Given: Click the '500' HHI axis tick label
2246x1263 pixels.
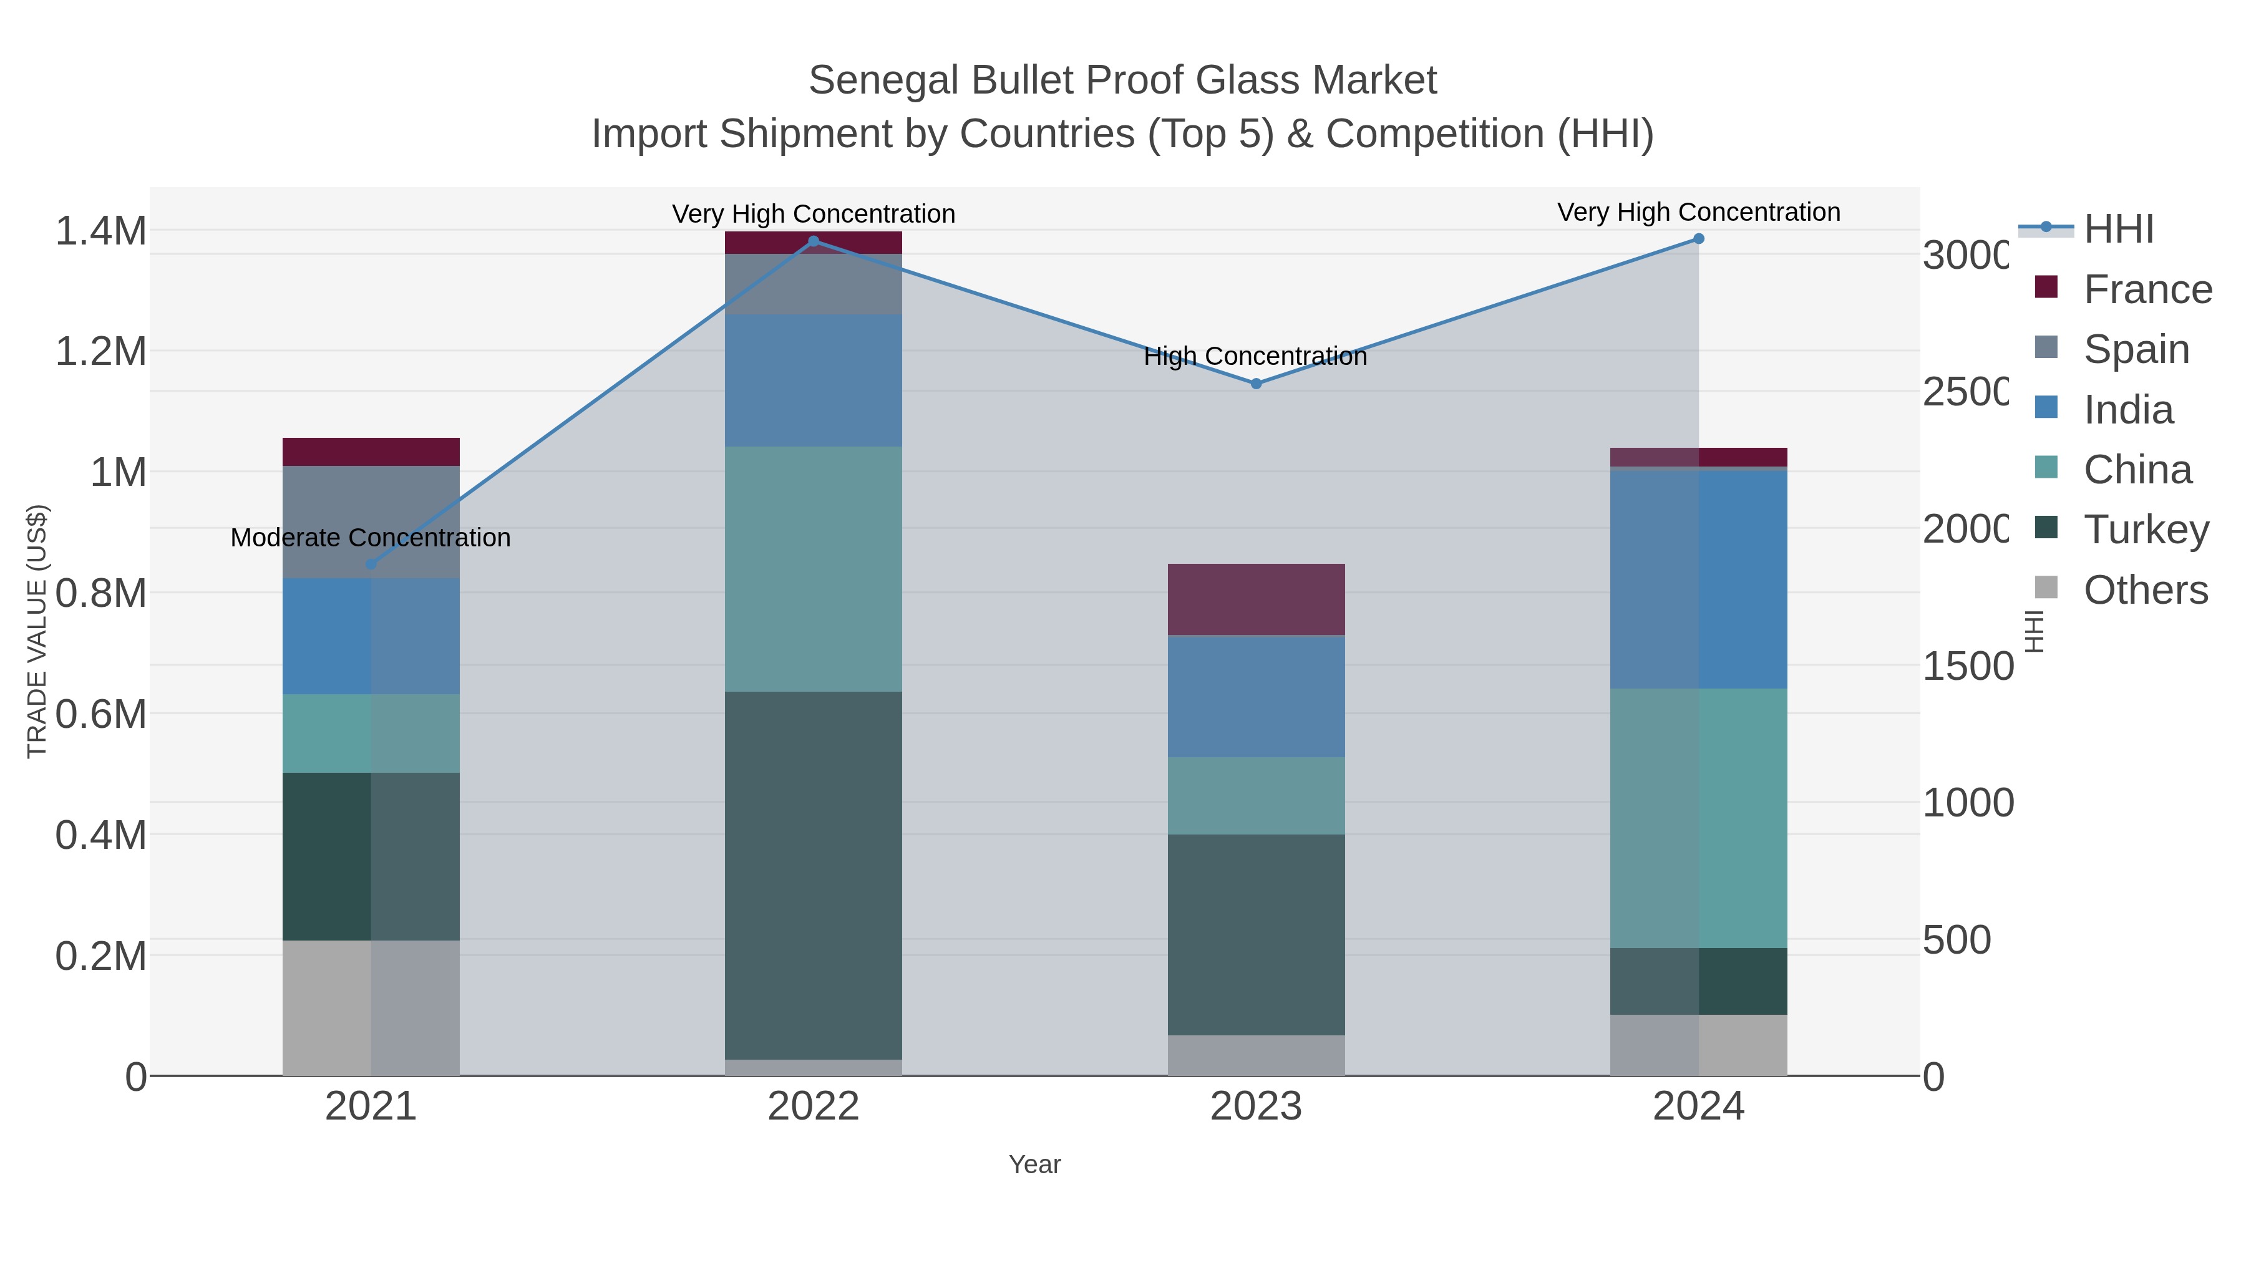Looking at the screenshot, I should [1957, 941].
